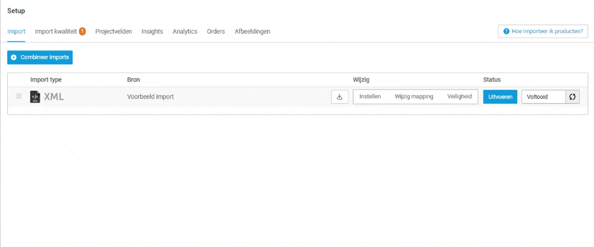Image resolution: width=594 pixels, height=247 pixels.
Task: Click the XML file type icon
Action: pos(35,97)
